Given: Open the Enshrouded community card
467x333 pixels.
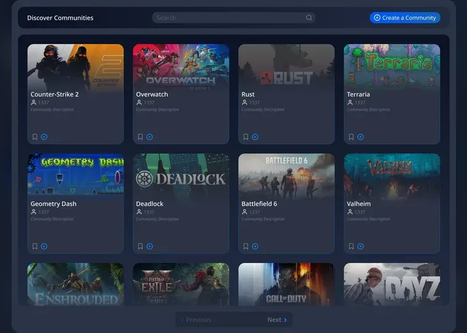Looking at the screenshot, I should point(76,284).
